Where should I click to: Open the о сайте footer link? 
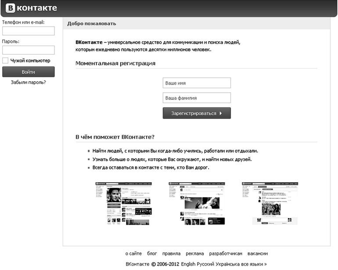(133, 254)
